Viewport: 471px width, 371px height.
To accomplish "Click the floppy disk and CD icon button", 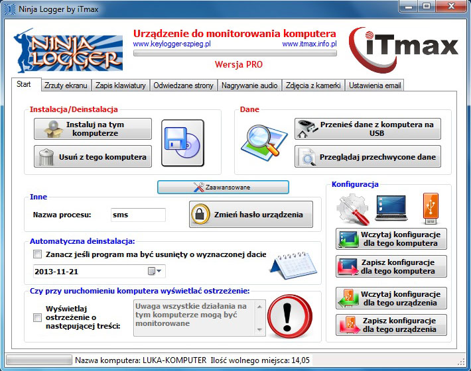I will (182, 142).
